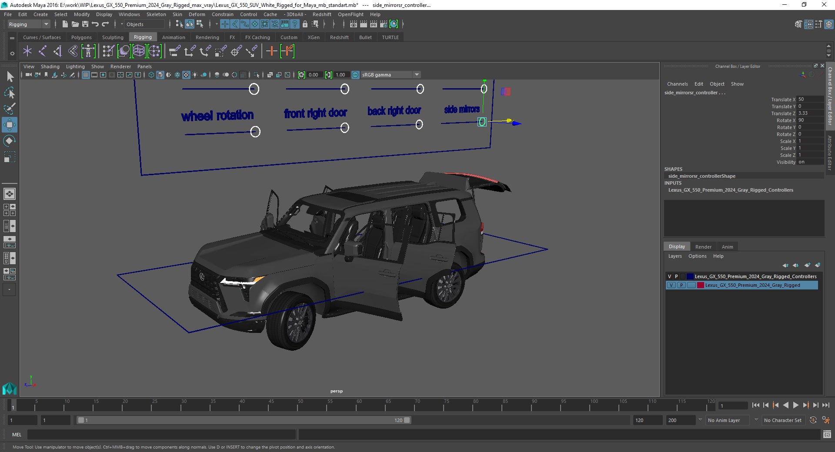This screenshot has width=835, height=452.
Task: Switch to the Polygons shelf tab
Action: tap(81, 37)
